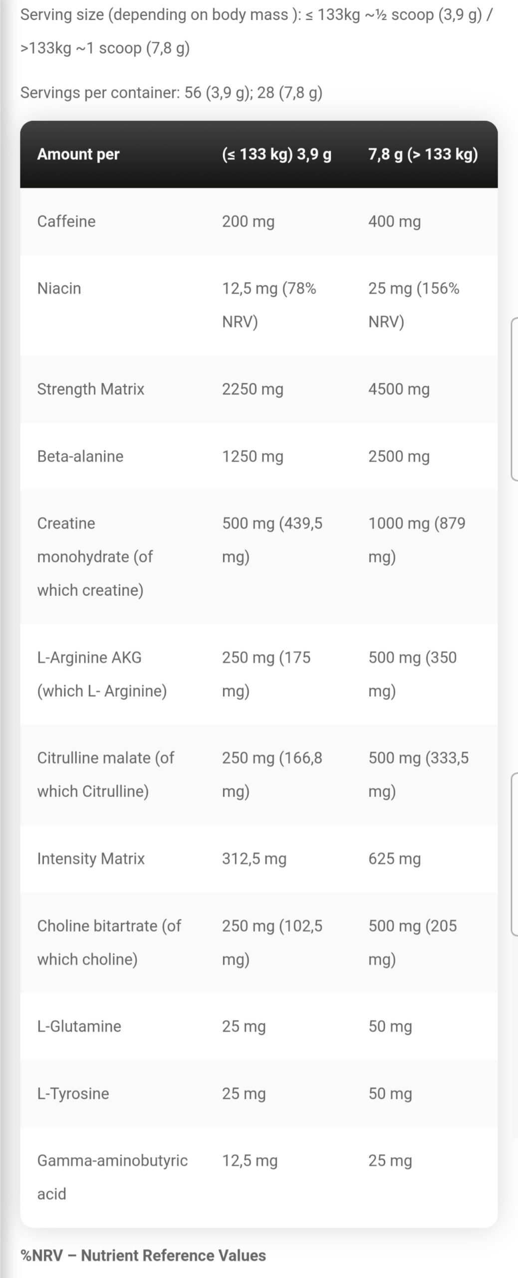Image resolution: width=518 pixels, height=1278 pixels.
Task: Click the Citrulline malate row label
Action: click(105, 774)
